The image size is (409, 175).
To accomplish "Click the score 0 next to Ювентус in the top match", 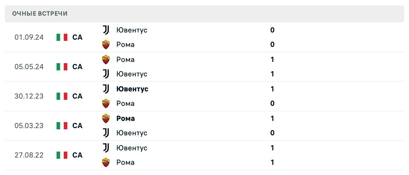I will click(x=272, y=30).
